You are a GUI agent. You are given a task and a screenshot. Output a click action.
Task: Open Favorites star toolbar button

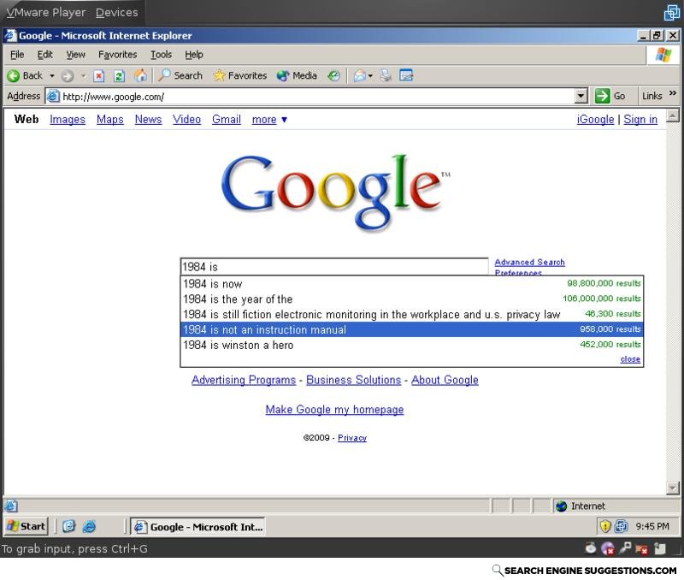(240, 75)
